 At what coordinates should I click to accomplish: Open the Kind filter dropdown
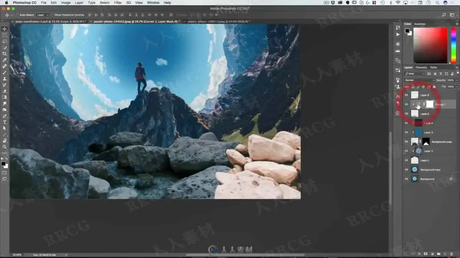click(x=415, y=73)
